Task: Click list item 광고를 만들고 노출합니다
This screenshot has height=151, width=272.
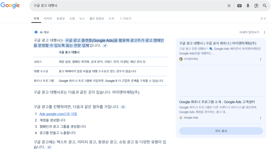Action: (x=58, y=133)
